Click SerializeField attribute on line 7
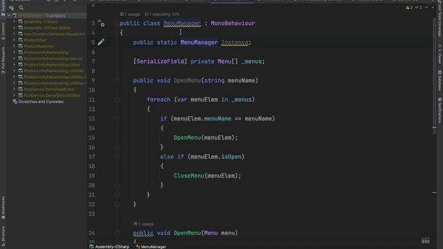This screenshot has width=443, height=249. point(160,62)
